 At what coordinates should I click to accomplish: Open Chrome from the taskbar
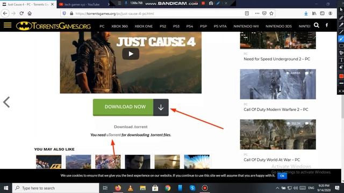(x=168, y=188)
